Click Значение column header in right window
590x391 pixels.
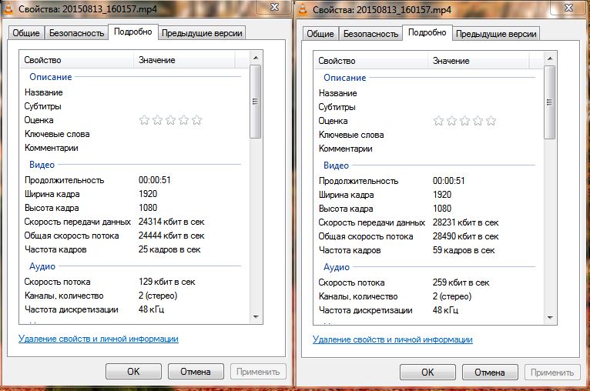tap(478, 61)
